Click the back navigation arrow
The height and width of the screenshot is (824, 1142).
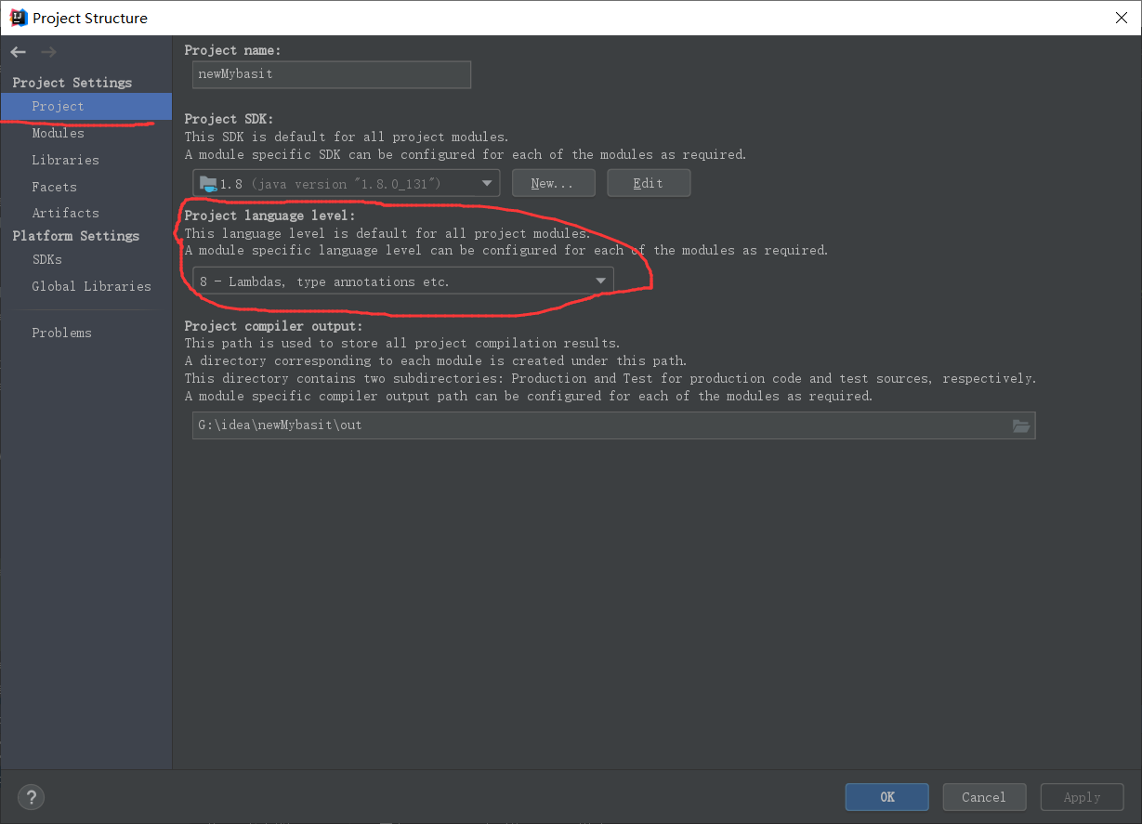(19, 53)
